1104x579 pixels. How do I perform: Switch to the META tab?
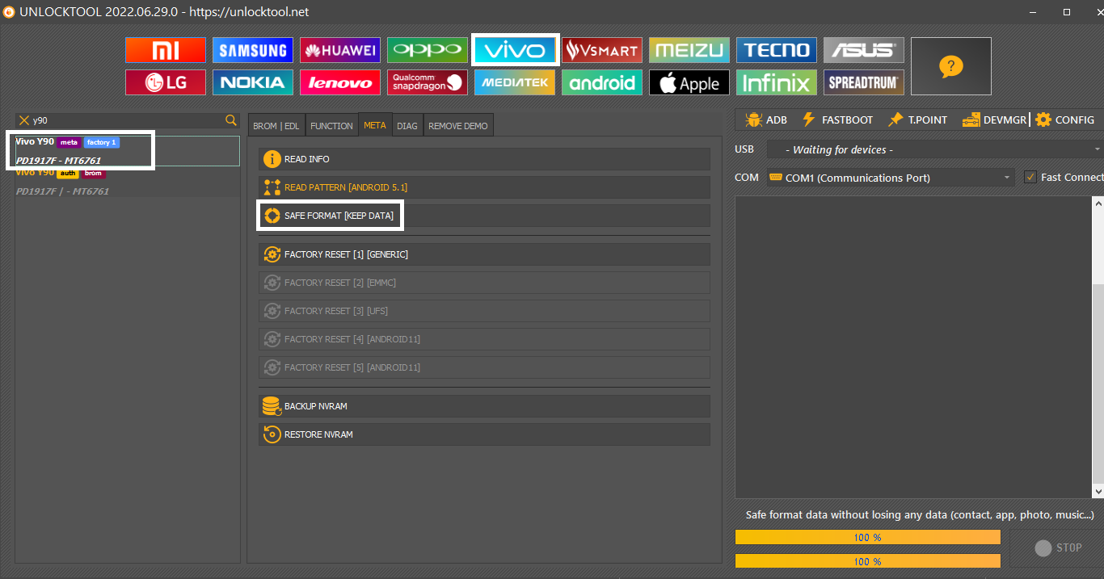pyautogui.click(x=375, y=125)
